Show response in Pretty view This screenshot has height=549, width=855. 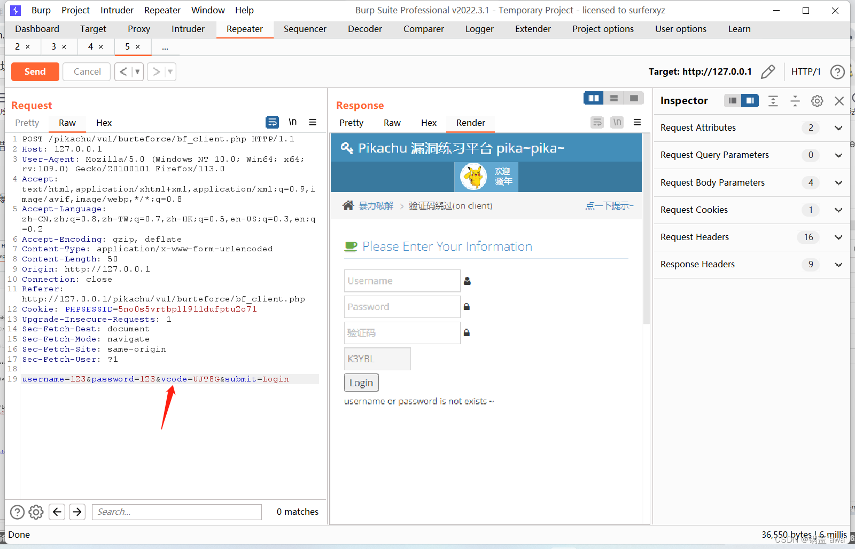(x=351, y=123)
